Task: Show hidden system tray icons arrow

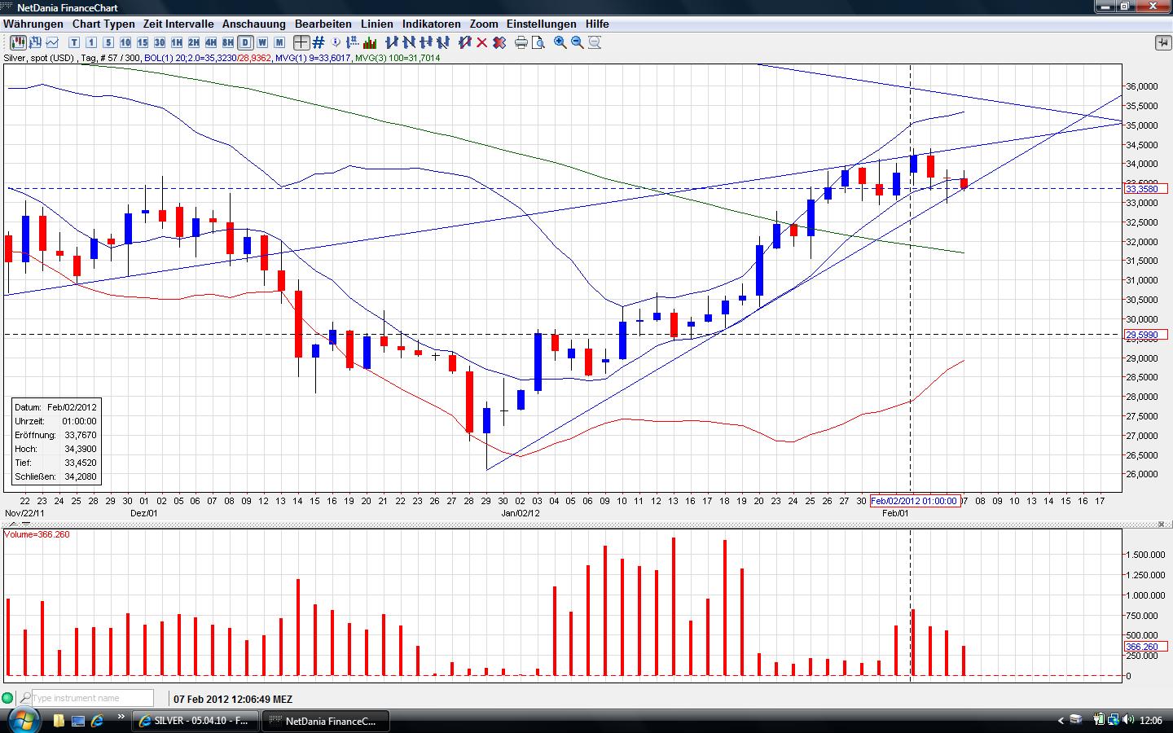Action: tap(1061, 720)
